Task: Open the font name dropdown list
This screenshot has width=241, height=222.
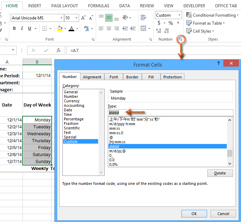Action: [61, 18]
